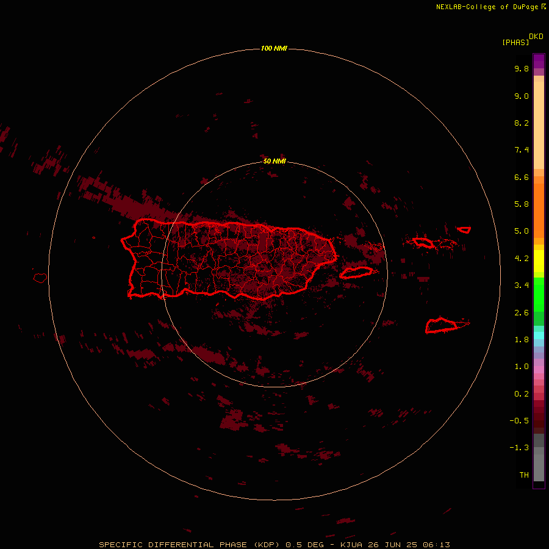
Task: Click the 0.5 DEG elevation text in the caption
Action: (x=306, y=545)
